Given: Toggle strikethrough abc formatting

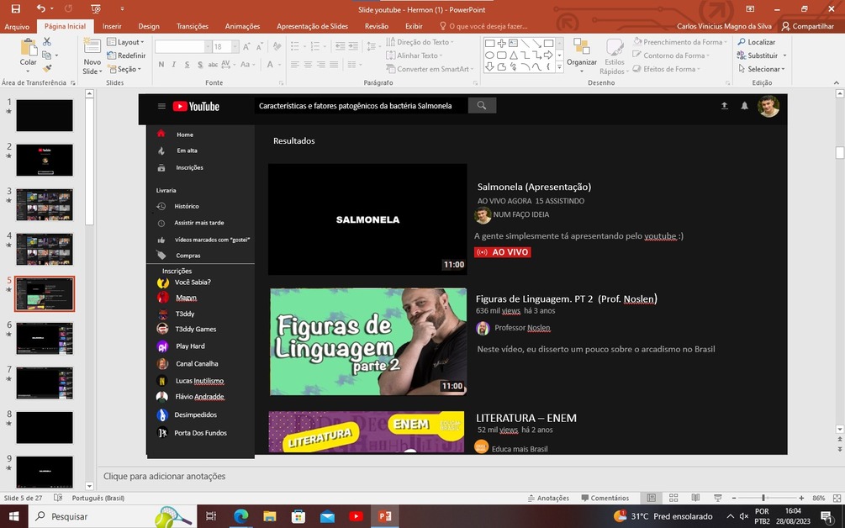Looking at the screenshot, I should pos(213,64).
